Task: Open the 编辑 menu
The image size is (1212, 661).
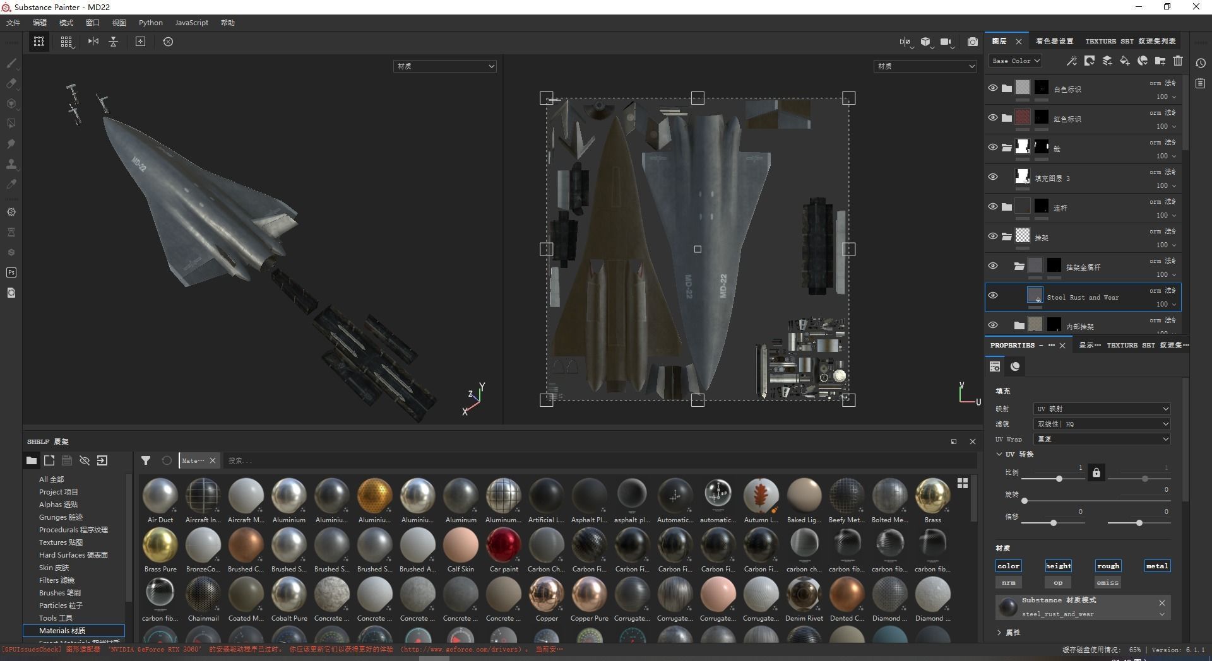Action: 40,23
